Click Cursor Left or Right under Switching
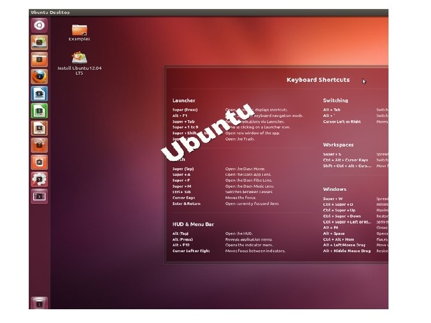 tap(342, 121)
